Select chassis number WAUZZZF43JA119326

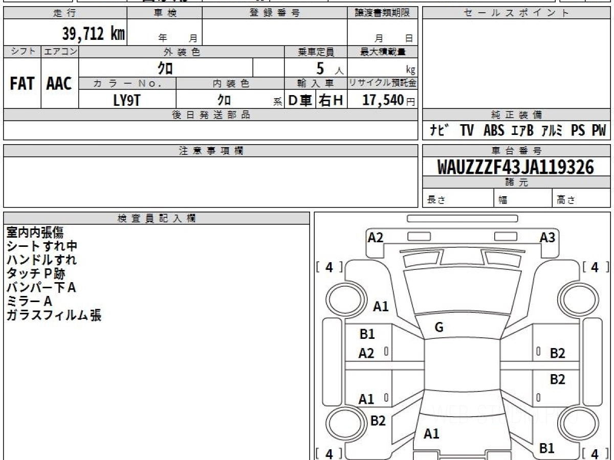pyautogui.click(x=516, y=167)
